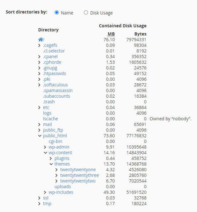Click the MB abbreviation column header
Viewport: 197px width, 212px height.
[111, 34]
